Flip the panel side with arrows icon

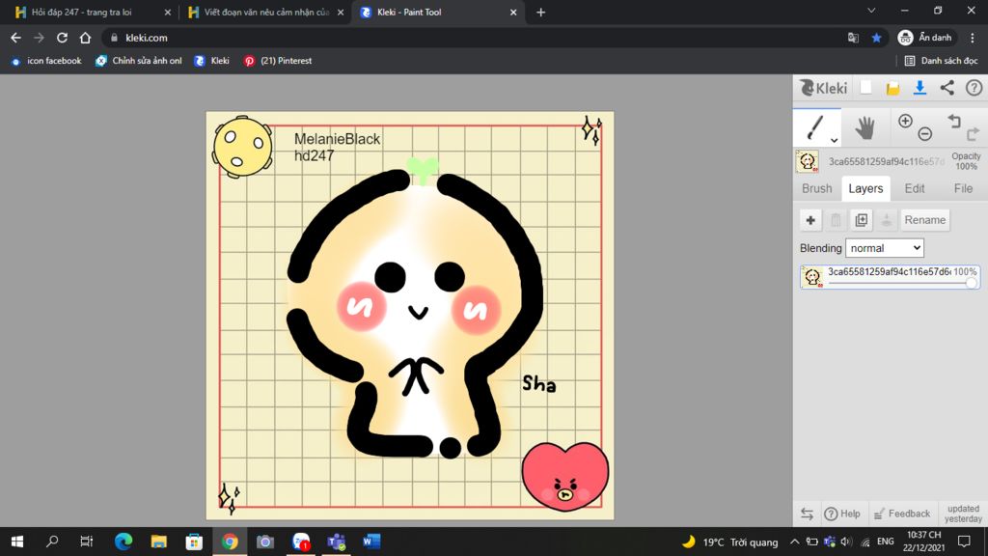coord(807,514)
